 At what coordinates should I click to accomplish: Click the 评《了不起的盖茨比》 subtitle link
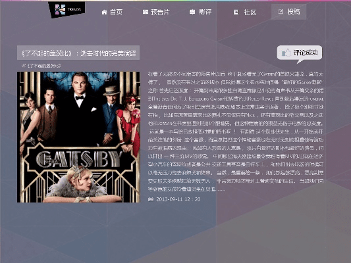click(41, 66)
